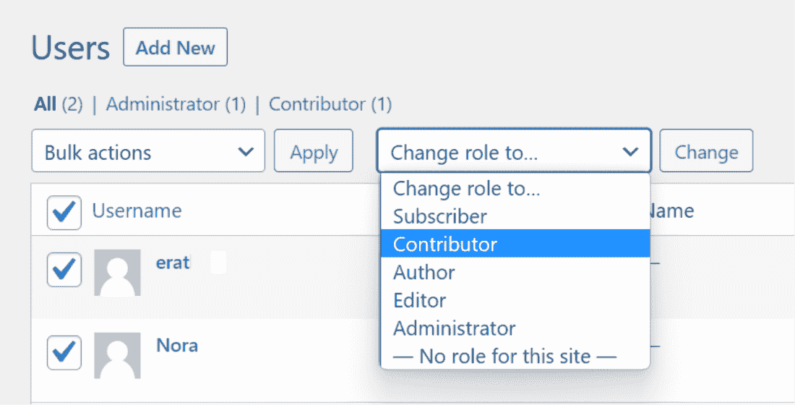Select the Editor role option
This screenshot has width=795, height=405.
pos(420,300)
